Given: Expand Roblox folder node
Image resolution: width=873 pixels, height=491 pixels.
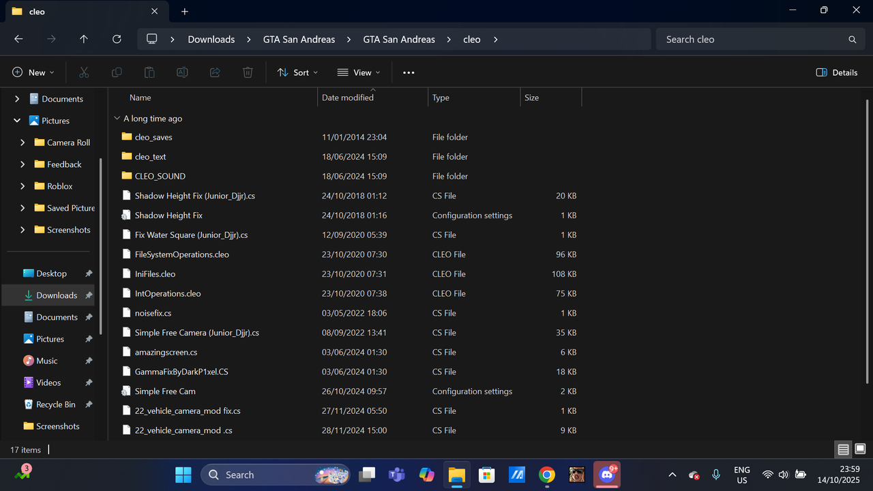Looking at the screenshot, I should (x=23, y=186).
